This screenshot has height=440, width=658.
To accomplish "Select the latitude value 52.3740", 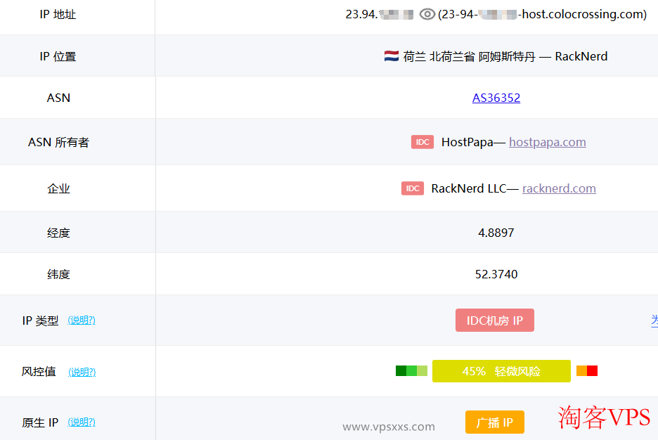I will point(496,274).
